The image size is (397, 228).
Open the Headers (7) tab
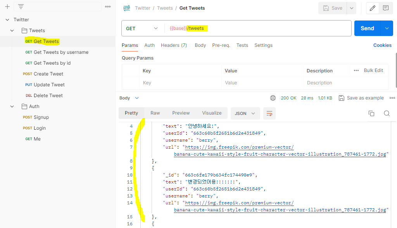(174, 45)
